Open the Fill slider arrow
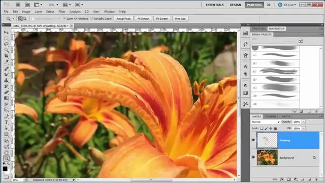The image size is (325, 183). point(303,129)
